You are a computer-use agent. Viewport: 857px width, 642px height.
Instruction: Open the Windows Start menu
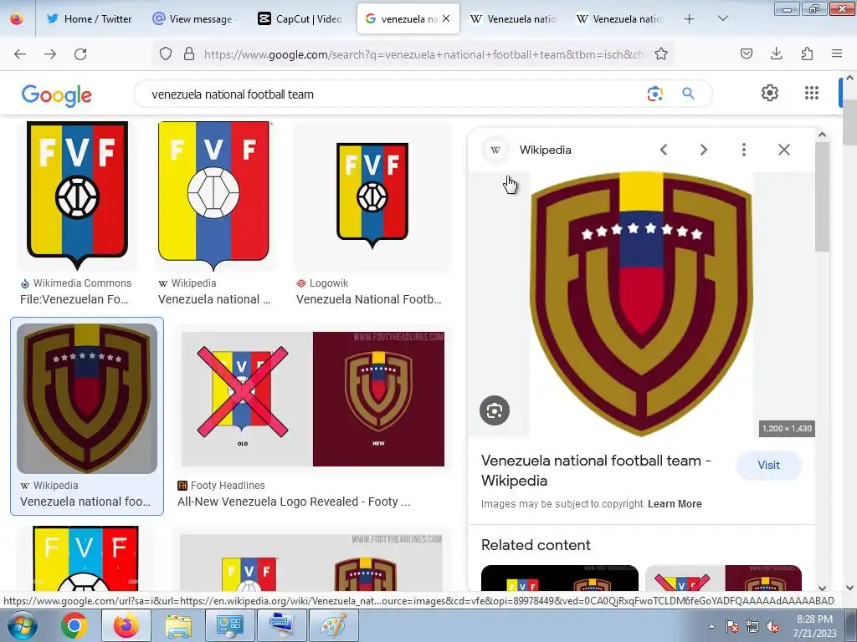click(x=23, y=625)
